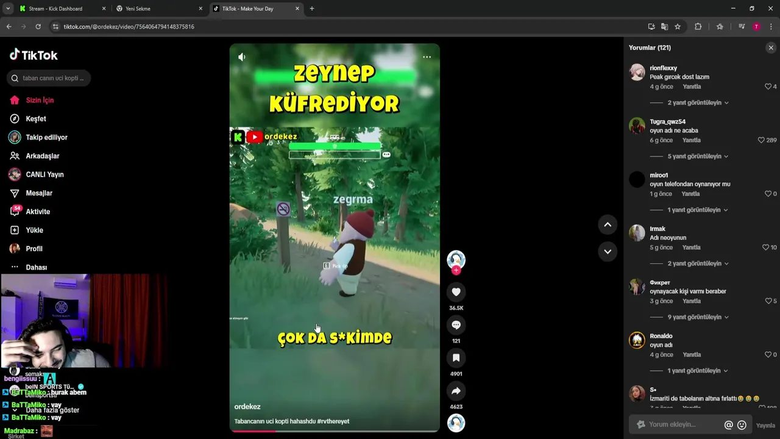Open Keşfet explore page
This screenshot has height=439, width=780.
coord(36,119)
